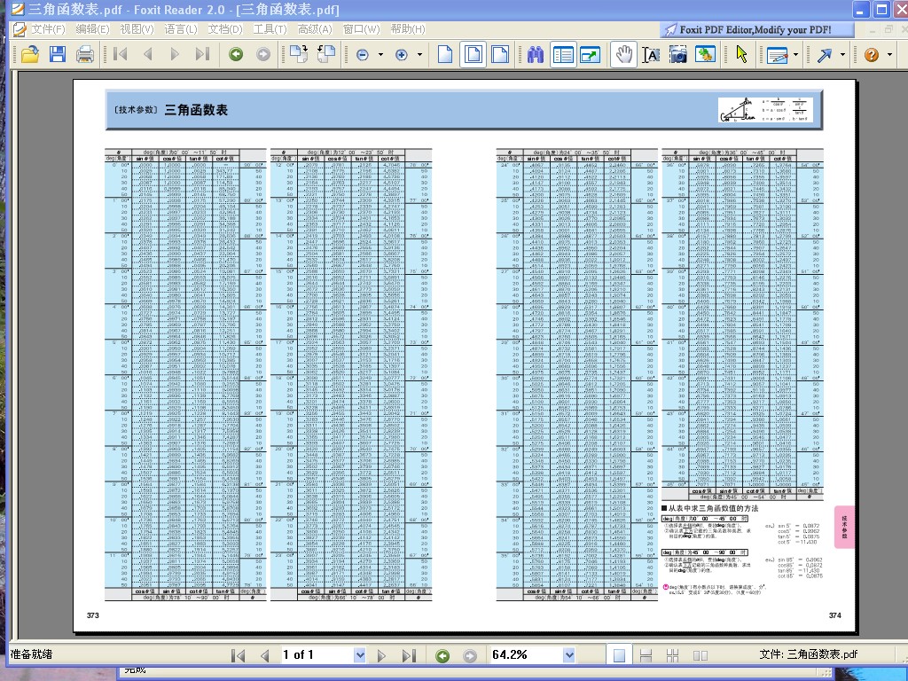This screenshot has width=908, height=681.
Task: Go to previous page in top toolbar
Action: (x=148, y=54)
